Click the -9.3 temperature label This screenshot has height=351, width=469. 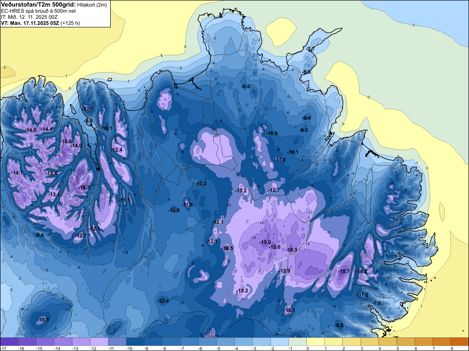(303, 130)
